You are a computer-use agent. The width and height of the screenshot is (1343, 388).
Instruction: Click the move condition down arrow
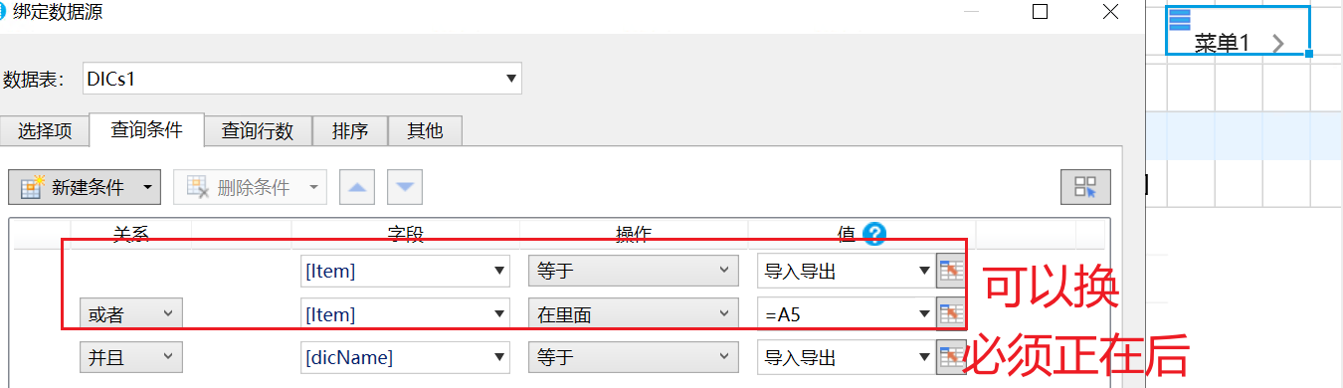405,186
